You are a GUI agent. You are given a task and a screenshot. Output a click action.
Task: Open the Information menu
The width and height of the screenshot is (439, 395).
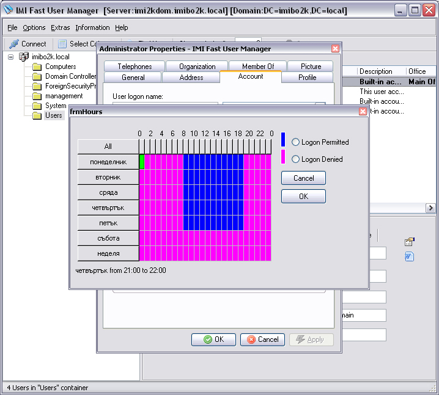tap(92, 27)
